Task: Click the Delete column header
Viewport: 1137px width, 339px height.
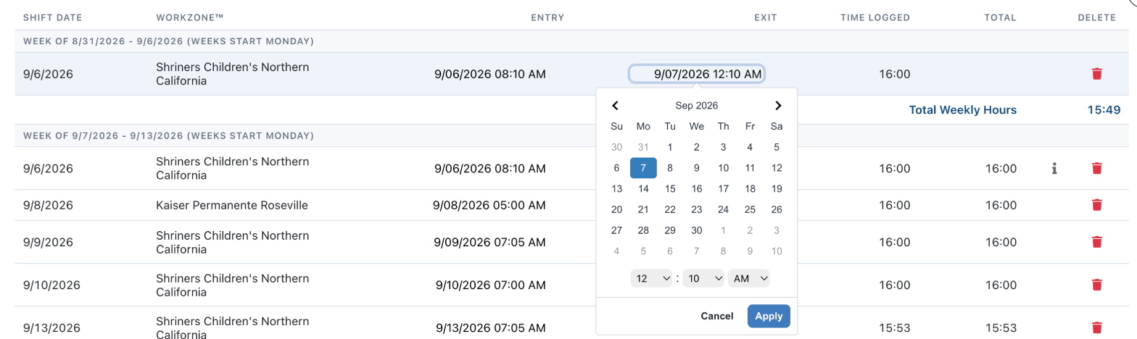Action: 1096,17
